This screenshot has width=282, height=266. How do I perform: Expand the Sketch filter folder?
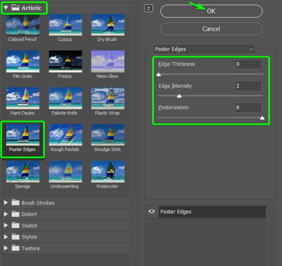[6, 225]
